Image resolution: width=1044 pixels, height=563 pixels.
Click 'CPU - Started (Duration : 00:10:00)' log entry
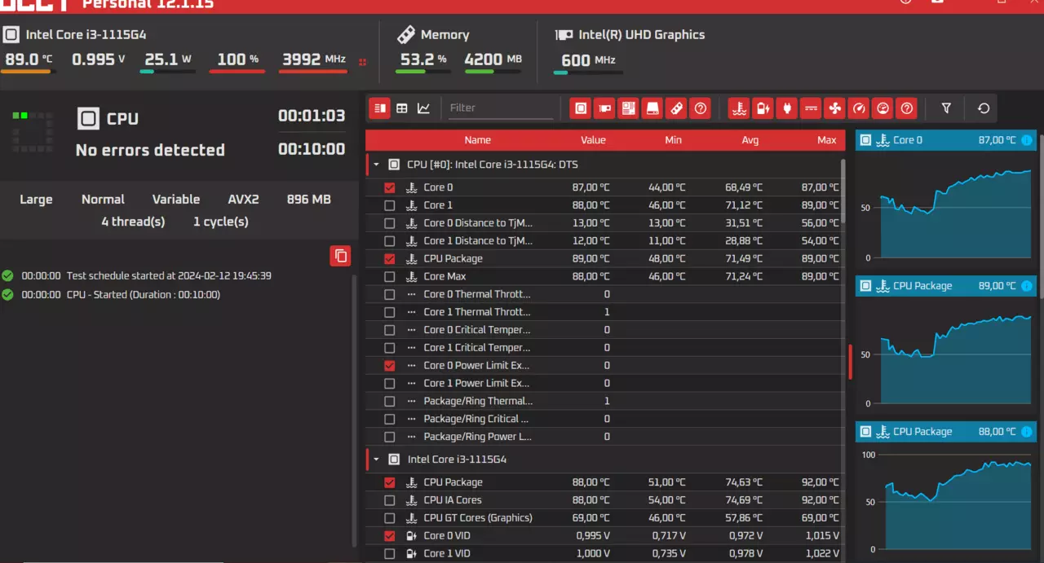144,295
